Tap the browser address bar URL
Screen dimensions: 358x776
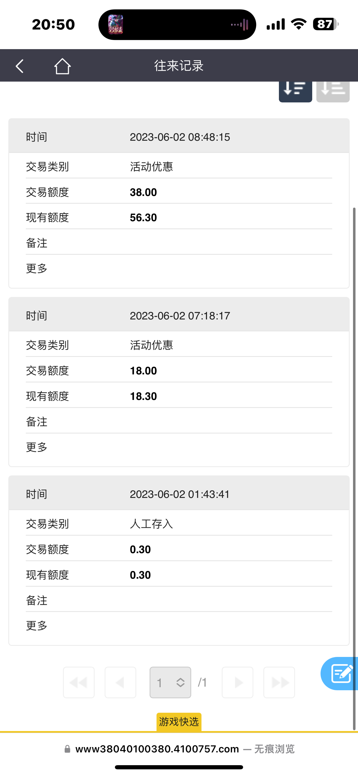point(157,749)
